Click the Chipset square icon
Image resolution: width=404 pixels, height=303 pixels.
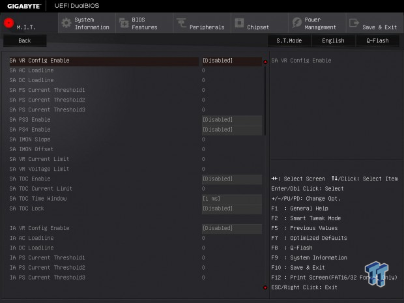click(x=239, y=23)
